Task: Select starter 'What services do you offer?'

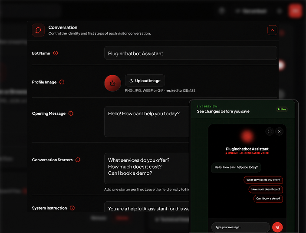Action: pos(263,180)
